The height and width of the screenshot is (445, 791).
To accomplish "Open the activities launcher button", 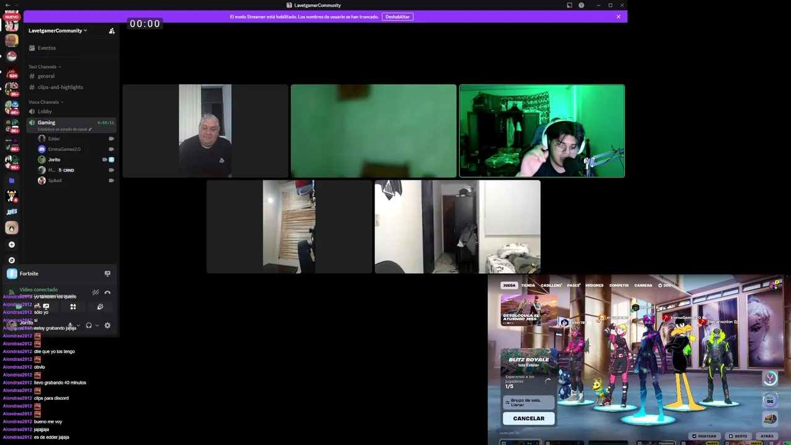I will click(x=73, y=307).
